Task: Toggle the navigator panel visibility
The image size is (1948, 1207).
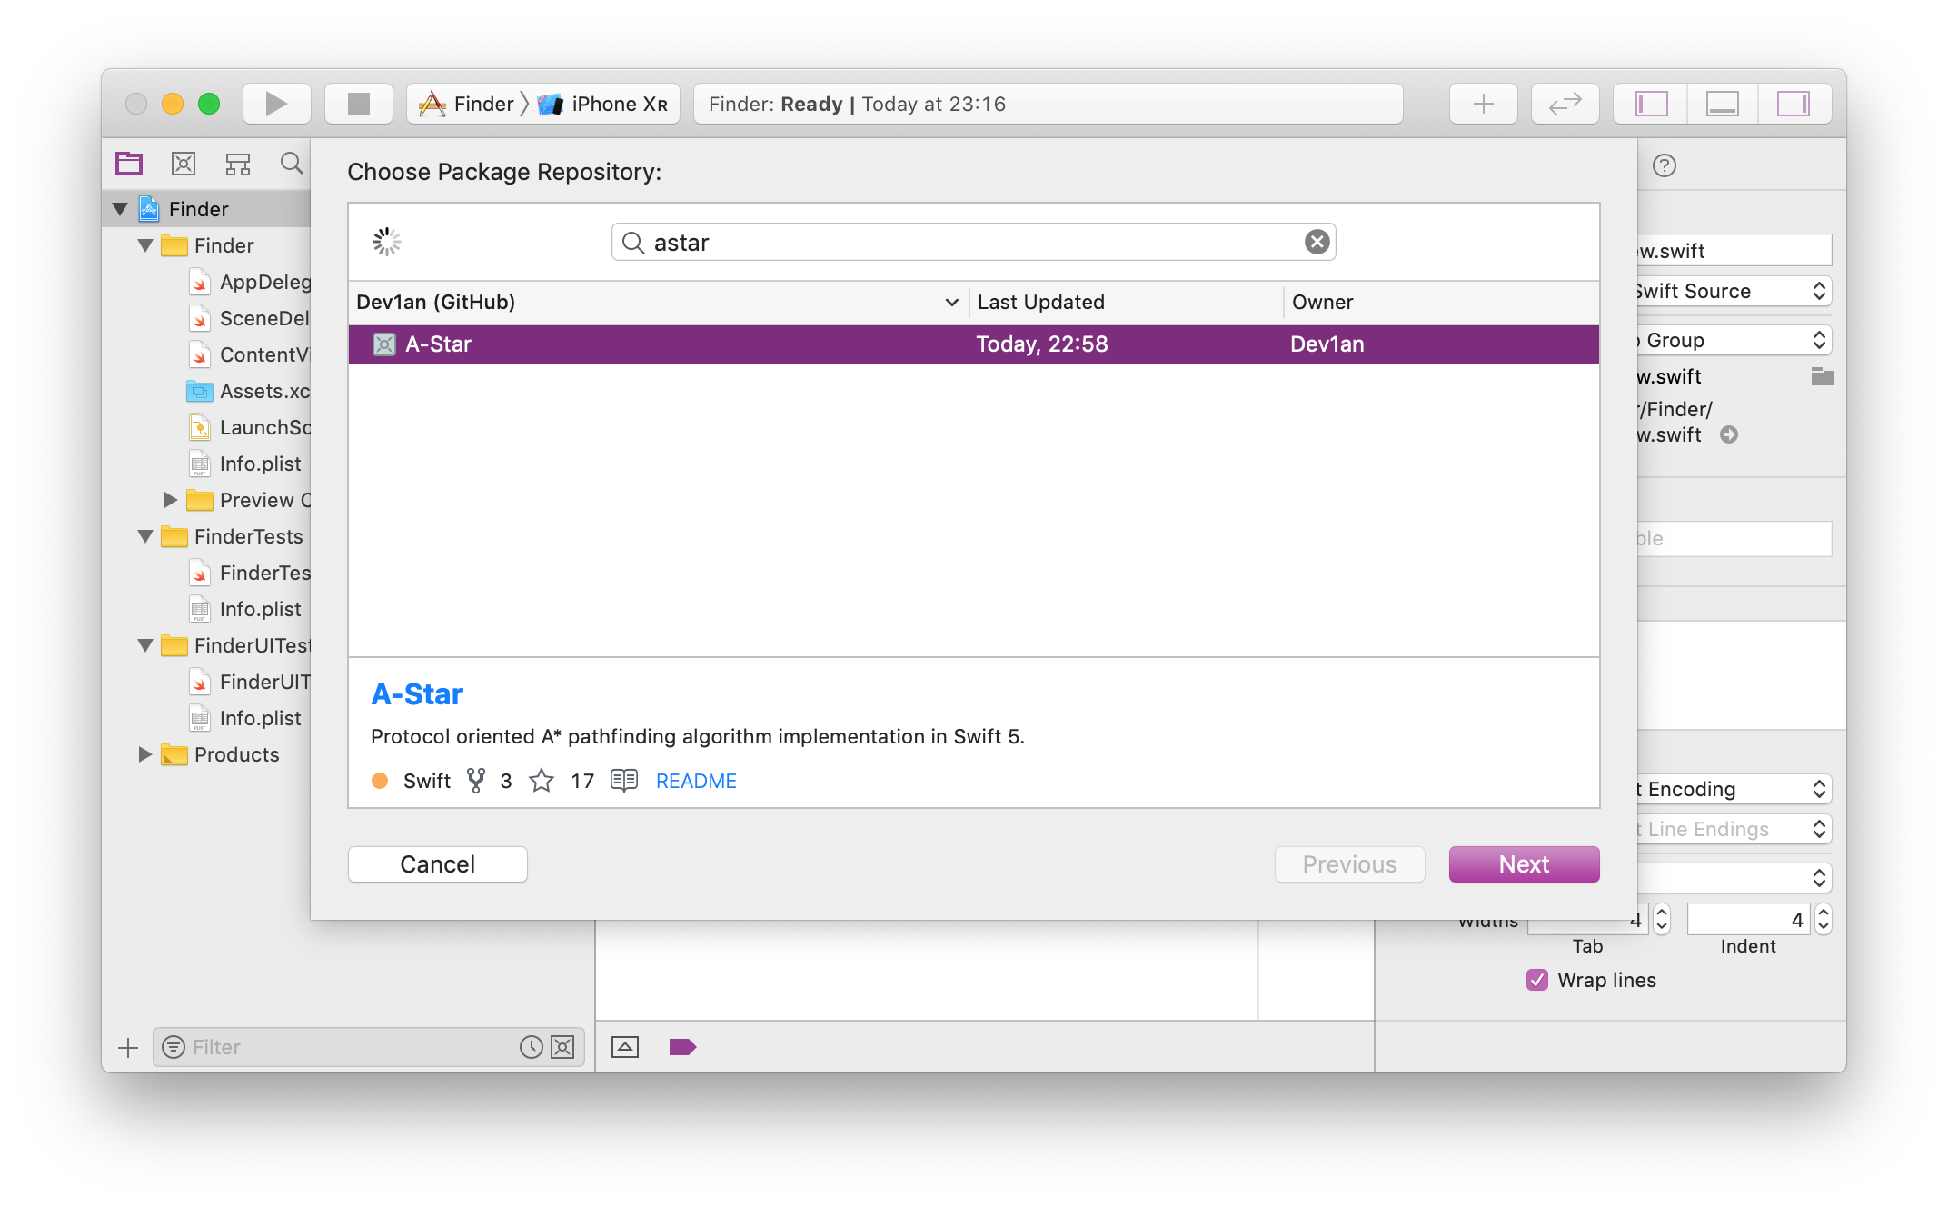Action: 1651,104
